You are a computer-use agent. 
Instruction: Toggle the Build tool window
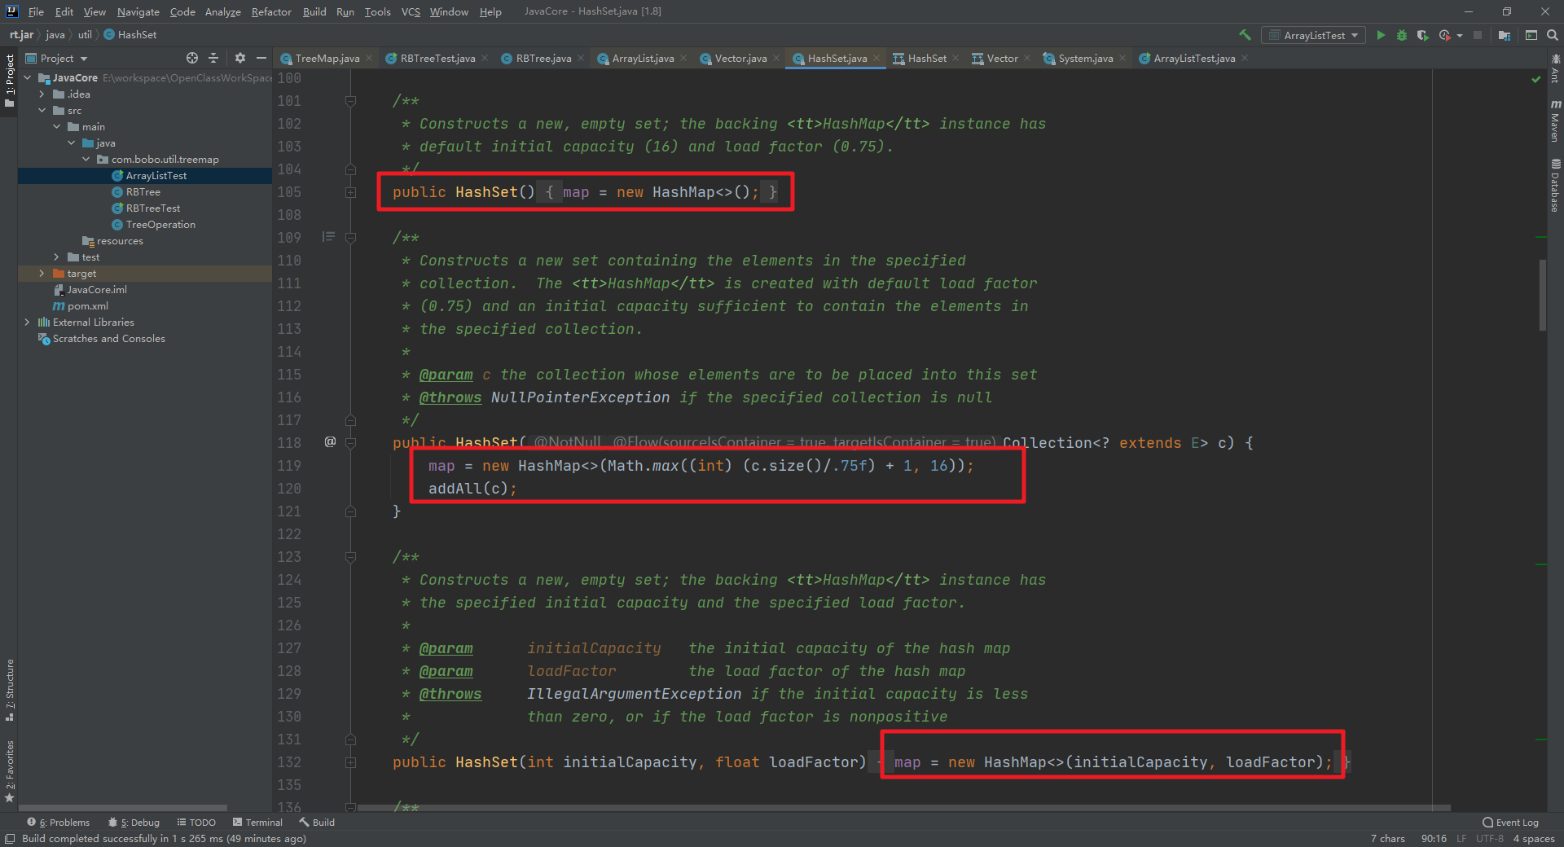[x=317, y=822]
